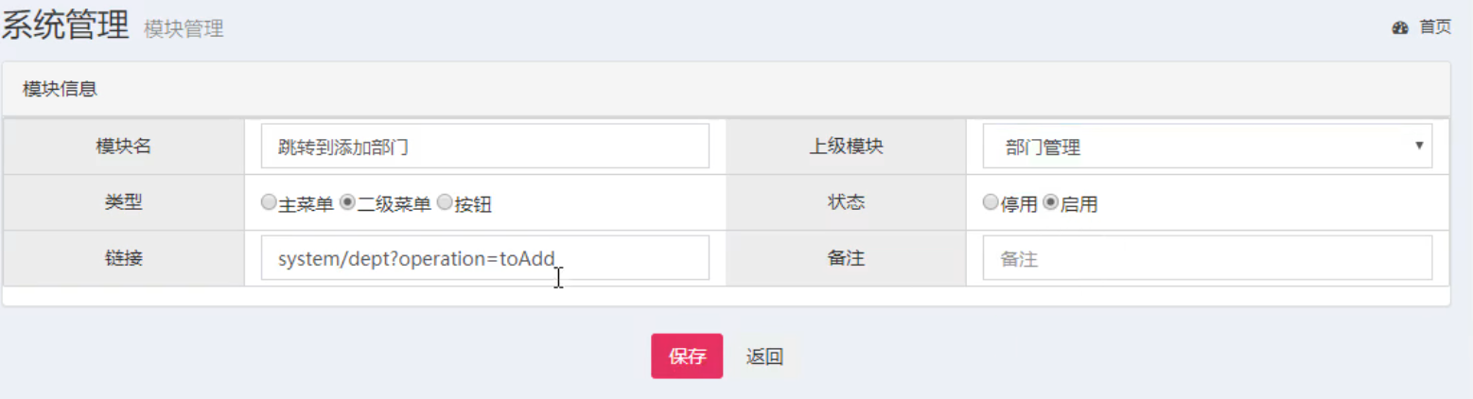This screenshot has height=399, width=1473.
Task: Click the 模块名 field label
Action: pos(123,147)
